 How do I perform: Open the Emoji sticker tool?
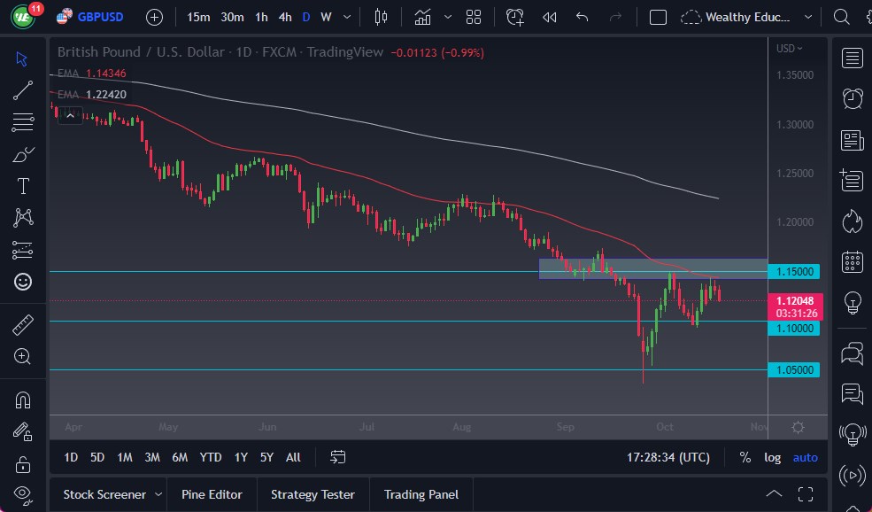(22, 282)
